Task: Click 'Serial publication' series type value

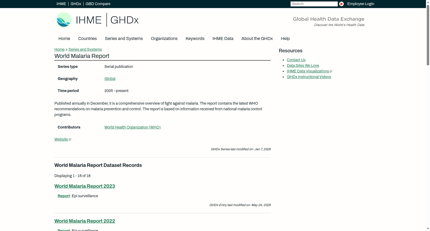Action: 119,67
